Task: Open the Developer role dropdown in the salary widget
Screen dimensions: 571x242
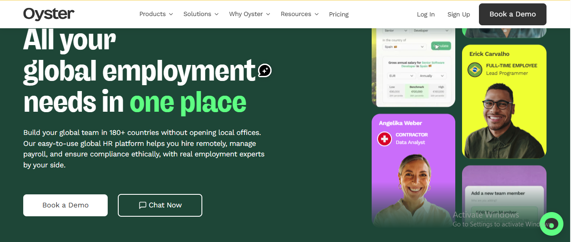Action: pyautogui.click(x=431, y=31)
